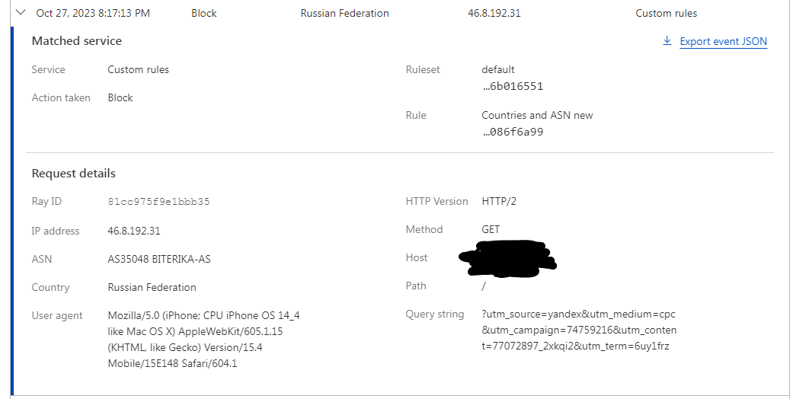The width and height of the screenshot is (793, 399).
Task: Click the ASN value AS35048 BITERIKA-AS
Action: point(158,260)
